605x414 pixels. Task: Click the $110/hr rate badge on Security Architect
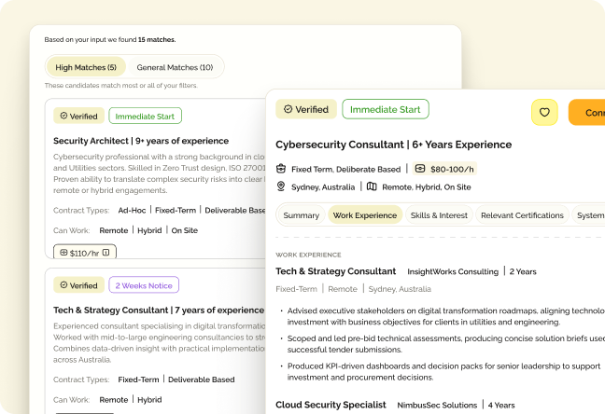pyautogui.click(x=85, y=252)
